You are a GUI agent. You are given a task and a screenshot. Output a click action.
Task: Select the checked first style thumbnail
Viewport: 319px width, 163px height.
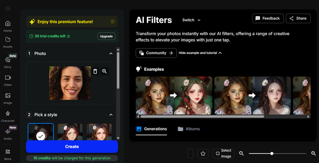click(41, 132)
